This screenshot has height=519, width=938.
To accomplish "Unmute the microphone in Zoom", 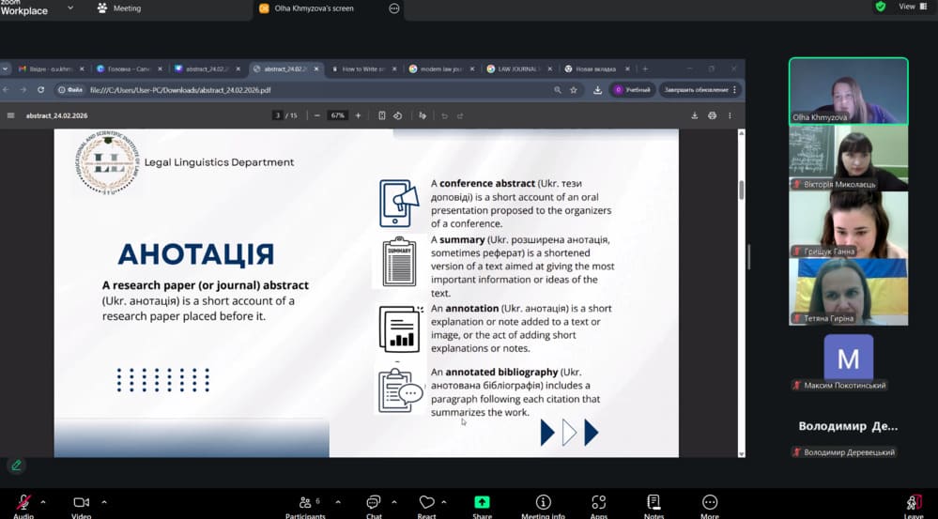I will pyautogui.click(x=23, y=503).
